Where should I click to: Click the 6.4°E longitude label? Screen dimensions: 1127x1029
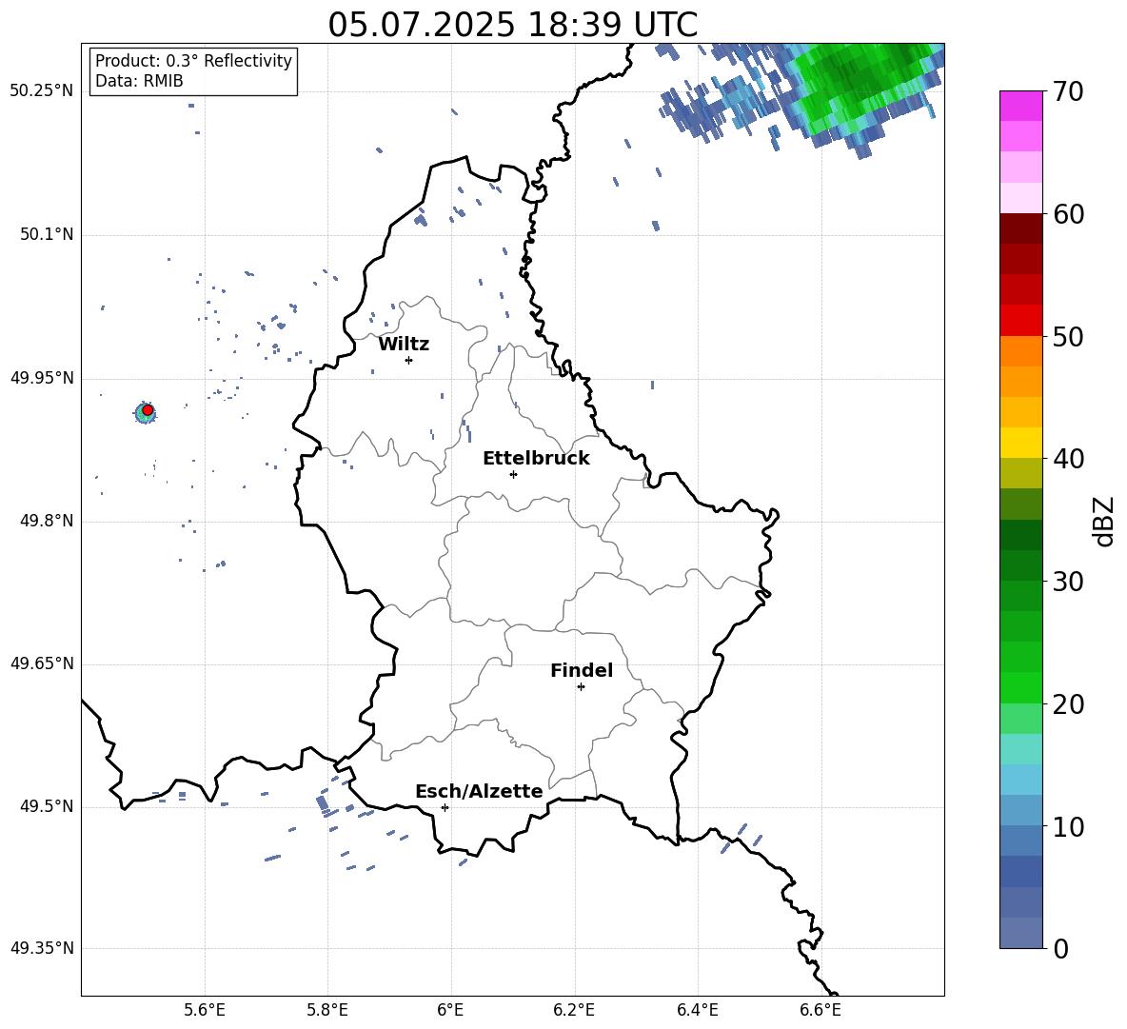pyautogui.click(x=697, y=1010)
